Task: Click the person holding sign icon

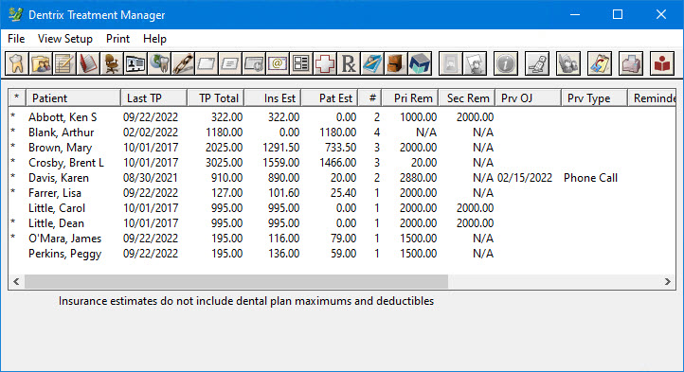Action: [x=475, y=64]
